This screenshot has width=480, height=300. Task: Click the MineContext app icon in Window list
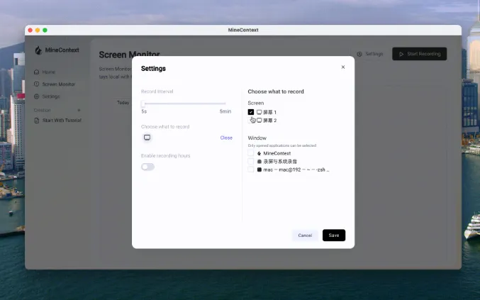pyautogui.click(x=259, y=153)
